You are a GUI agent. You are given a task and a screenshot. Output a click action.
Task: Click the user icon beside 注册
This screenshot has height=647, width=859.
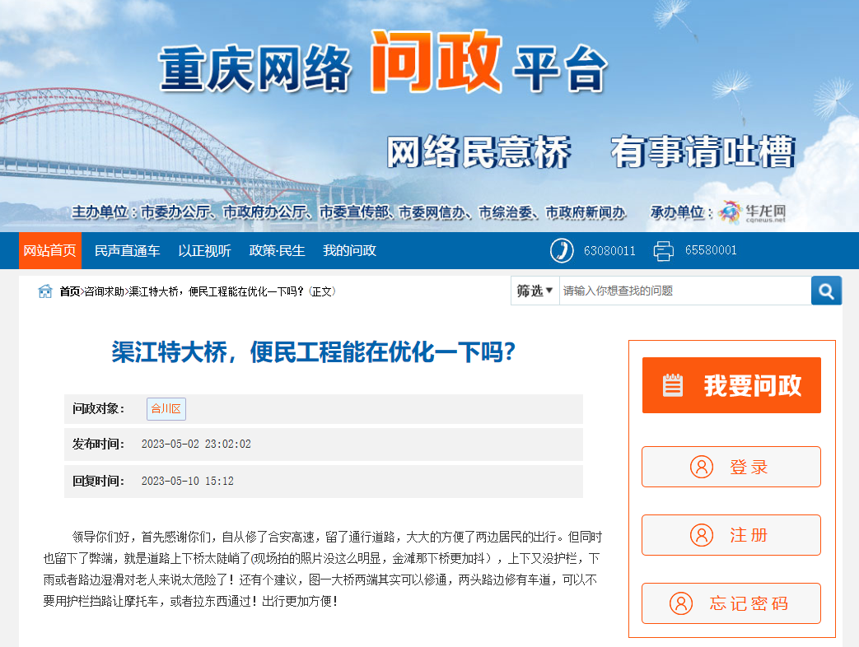coord(701,535)
